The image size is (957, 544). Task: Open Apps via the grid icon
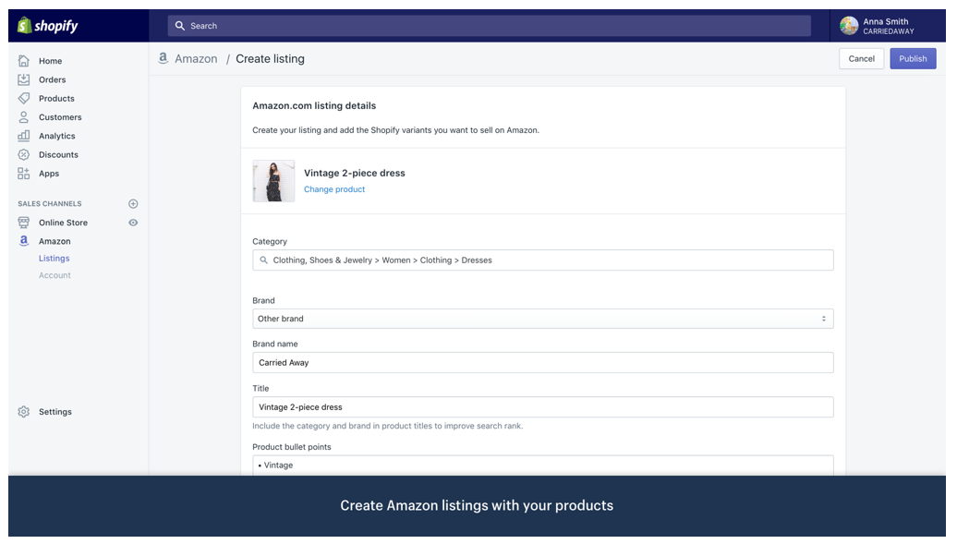click(x=24, y=174)
